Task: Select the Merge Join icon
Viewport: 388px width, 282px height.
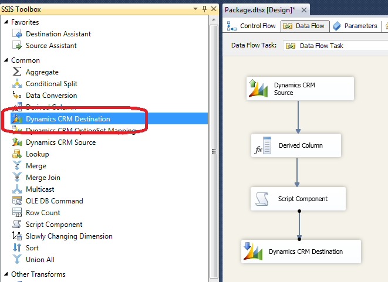Action: pyautogui.click(x=17, y=177)
